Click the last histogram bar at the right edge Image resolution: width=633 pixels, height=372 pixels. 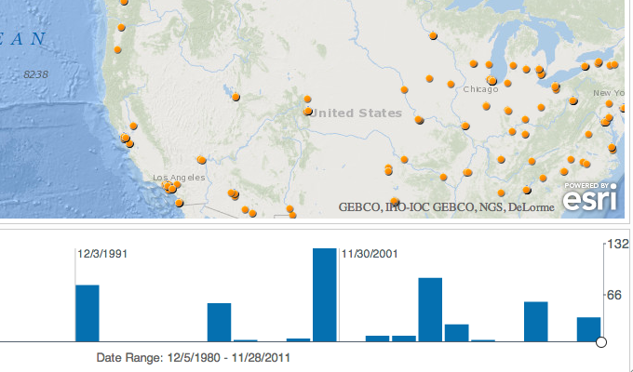click(x=588, y=329)
